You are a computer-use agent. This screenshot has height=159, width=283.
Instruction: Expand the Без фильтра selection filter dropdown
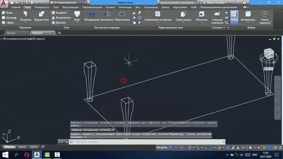[x=248, y=22]
